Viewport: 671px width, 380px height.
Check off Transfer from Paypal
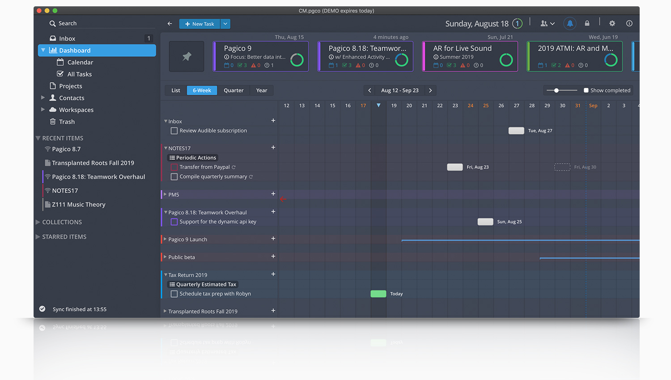point(174,167)
